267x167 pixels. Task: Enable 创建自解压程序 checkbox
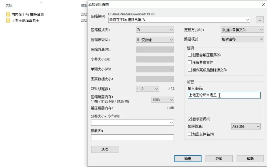pyautogui.click(x=190, y=55)
